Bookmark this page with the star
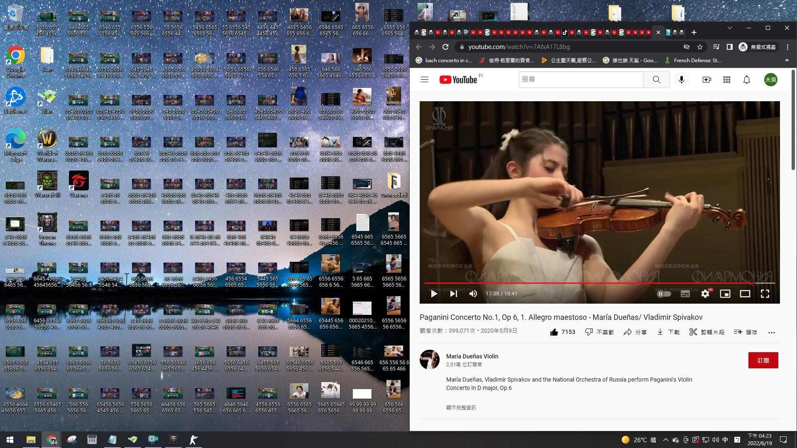797x448 pixels. pos(700,47)
